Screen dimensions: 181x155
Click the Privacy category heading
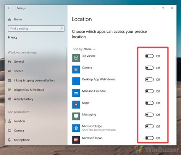[x=13, y=37]
